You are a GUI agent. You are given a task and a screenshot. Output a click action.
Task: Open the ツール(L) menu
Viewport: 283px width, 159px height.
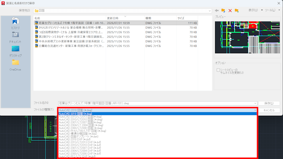pos(272,10)
